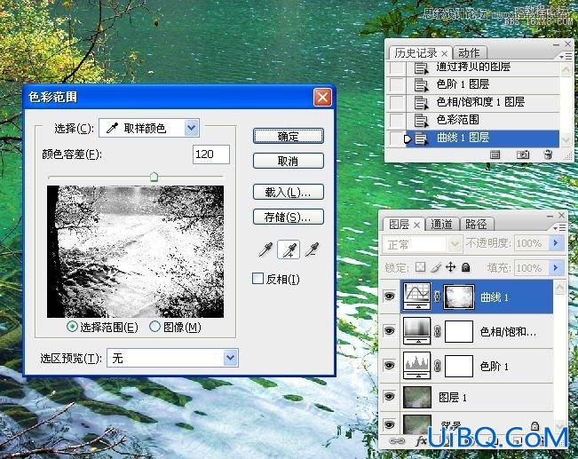The image size is (578, 459).
Task: Click the 颜色容差 fuzziness slider handle
Action: click(154, 177)
